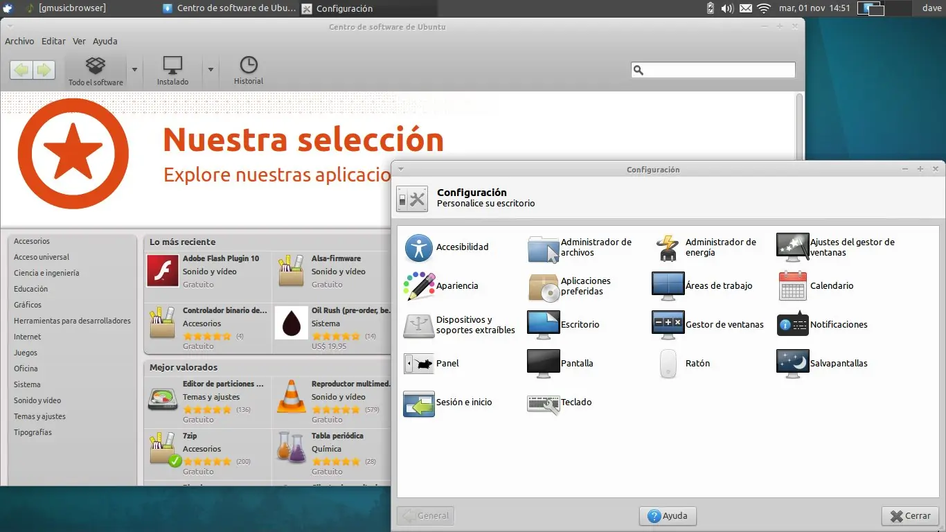
Task: Open Historial in Software Center
Action: [249, 71]
